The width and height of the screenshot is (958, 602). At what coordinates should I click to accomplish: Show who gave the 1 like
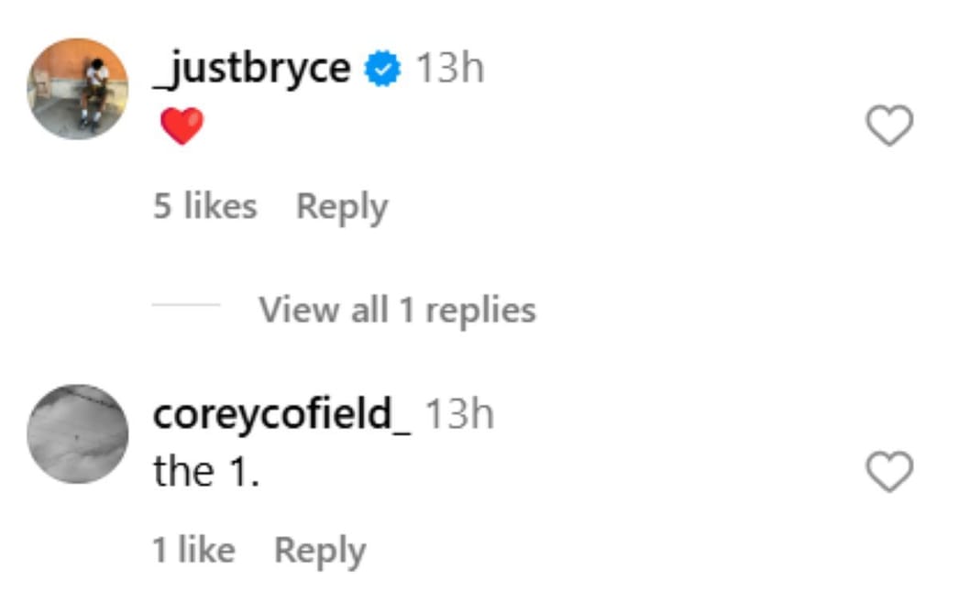point(193,550)
